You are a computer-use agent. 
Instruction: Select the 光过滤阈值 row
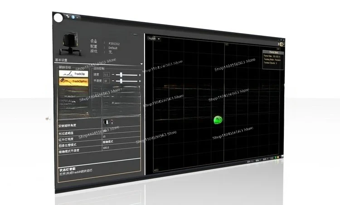pos(99,132)
